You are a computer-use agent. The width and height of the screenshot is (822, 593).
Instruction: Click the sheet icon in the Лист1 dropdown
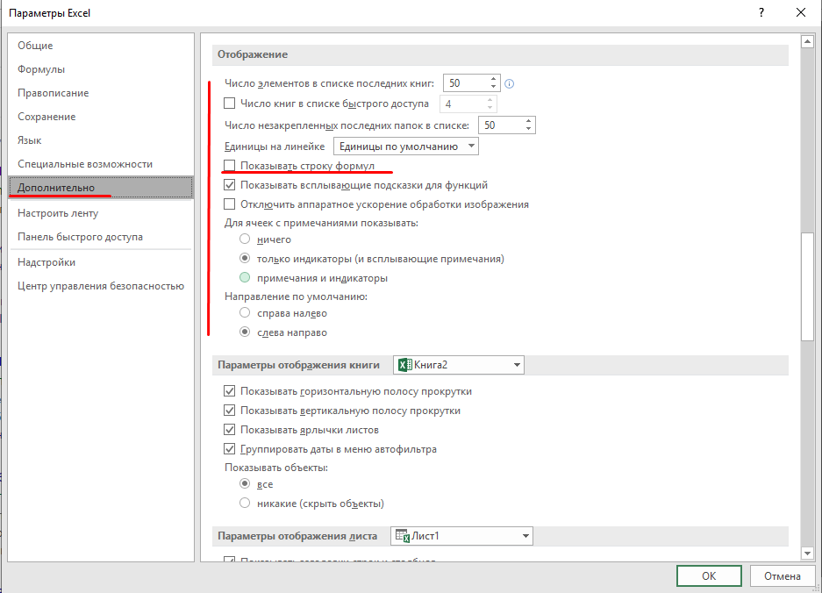(402, 536)
